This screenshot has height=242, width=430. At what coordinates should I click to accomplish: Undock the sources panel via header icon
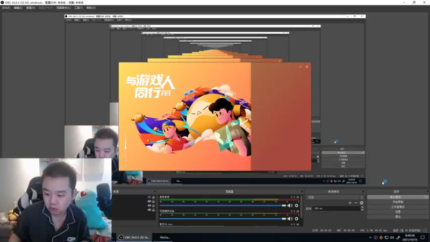pyautogui.click(x=154, y=191)
